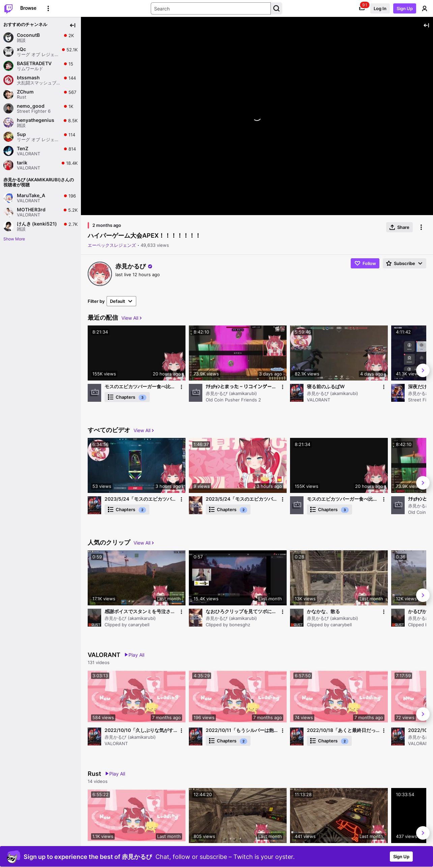Open options for 2022/10/10 VALORANT video
The image size is (433, 867).
pos(181,731)
